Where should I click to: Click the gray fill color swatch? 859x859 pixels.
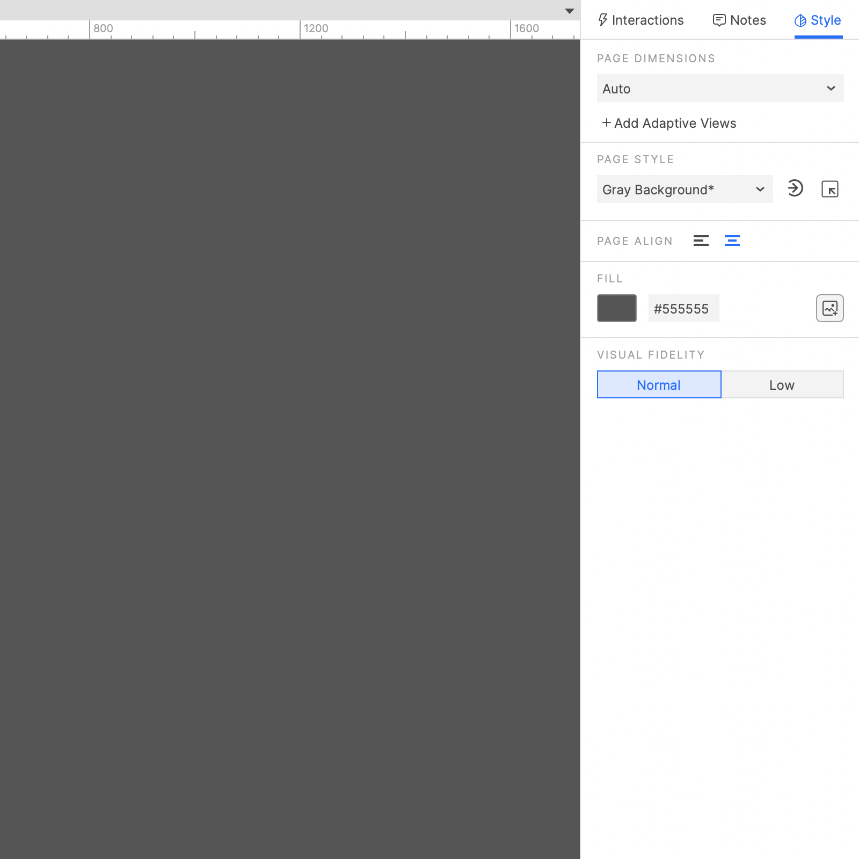point(616,308)
